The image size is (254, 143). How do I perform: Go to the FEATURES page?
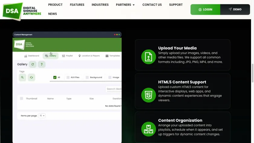(x=77, y=5)
